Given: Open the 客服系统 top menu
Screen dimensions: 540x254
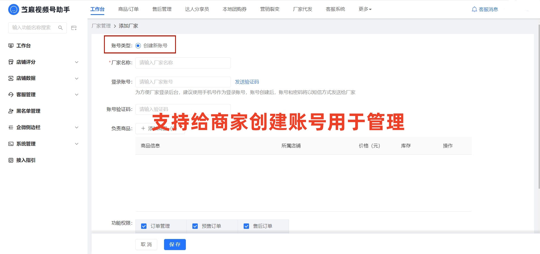Looking at the screenshot, I should coord(335,9).
